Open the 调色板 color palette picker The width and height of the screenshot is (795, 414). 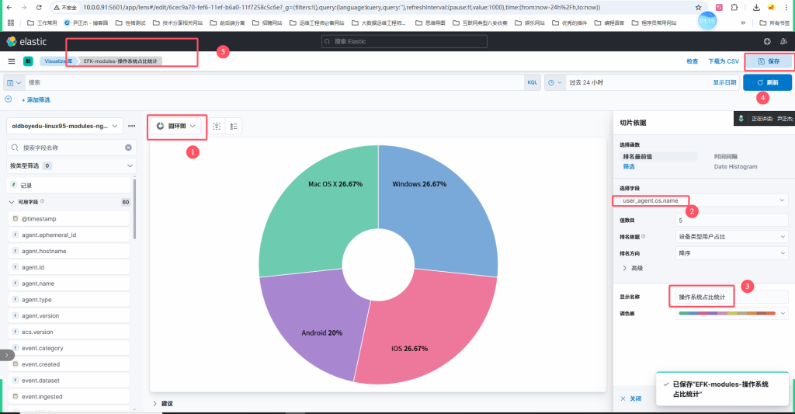pyautogui.click(x=731, y=313)
